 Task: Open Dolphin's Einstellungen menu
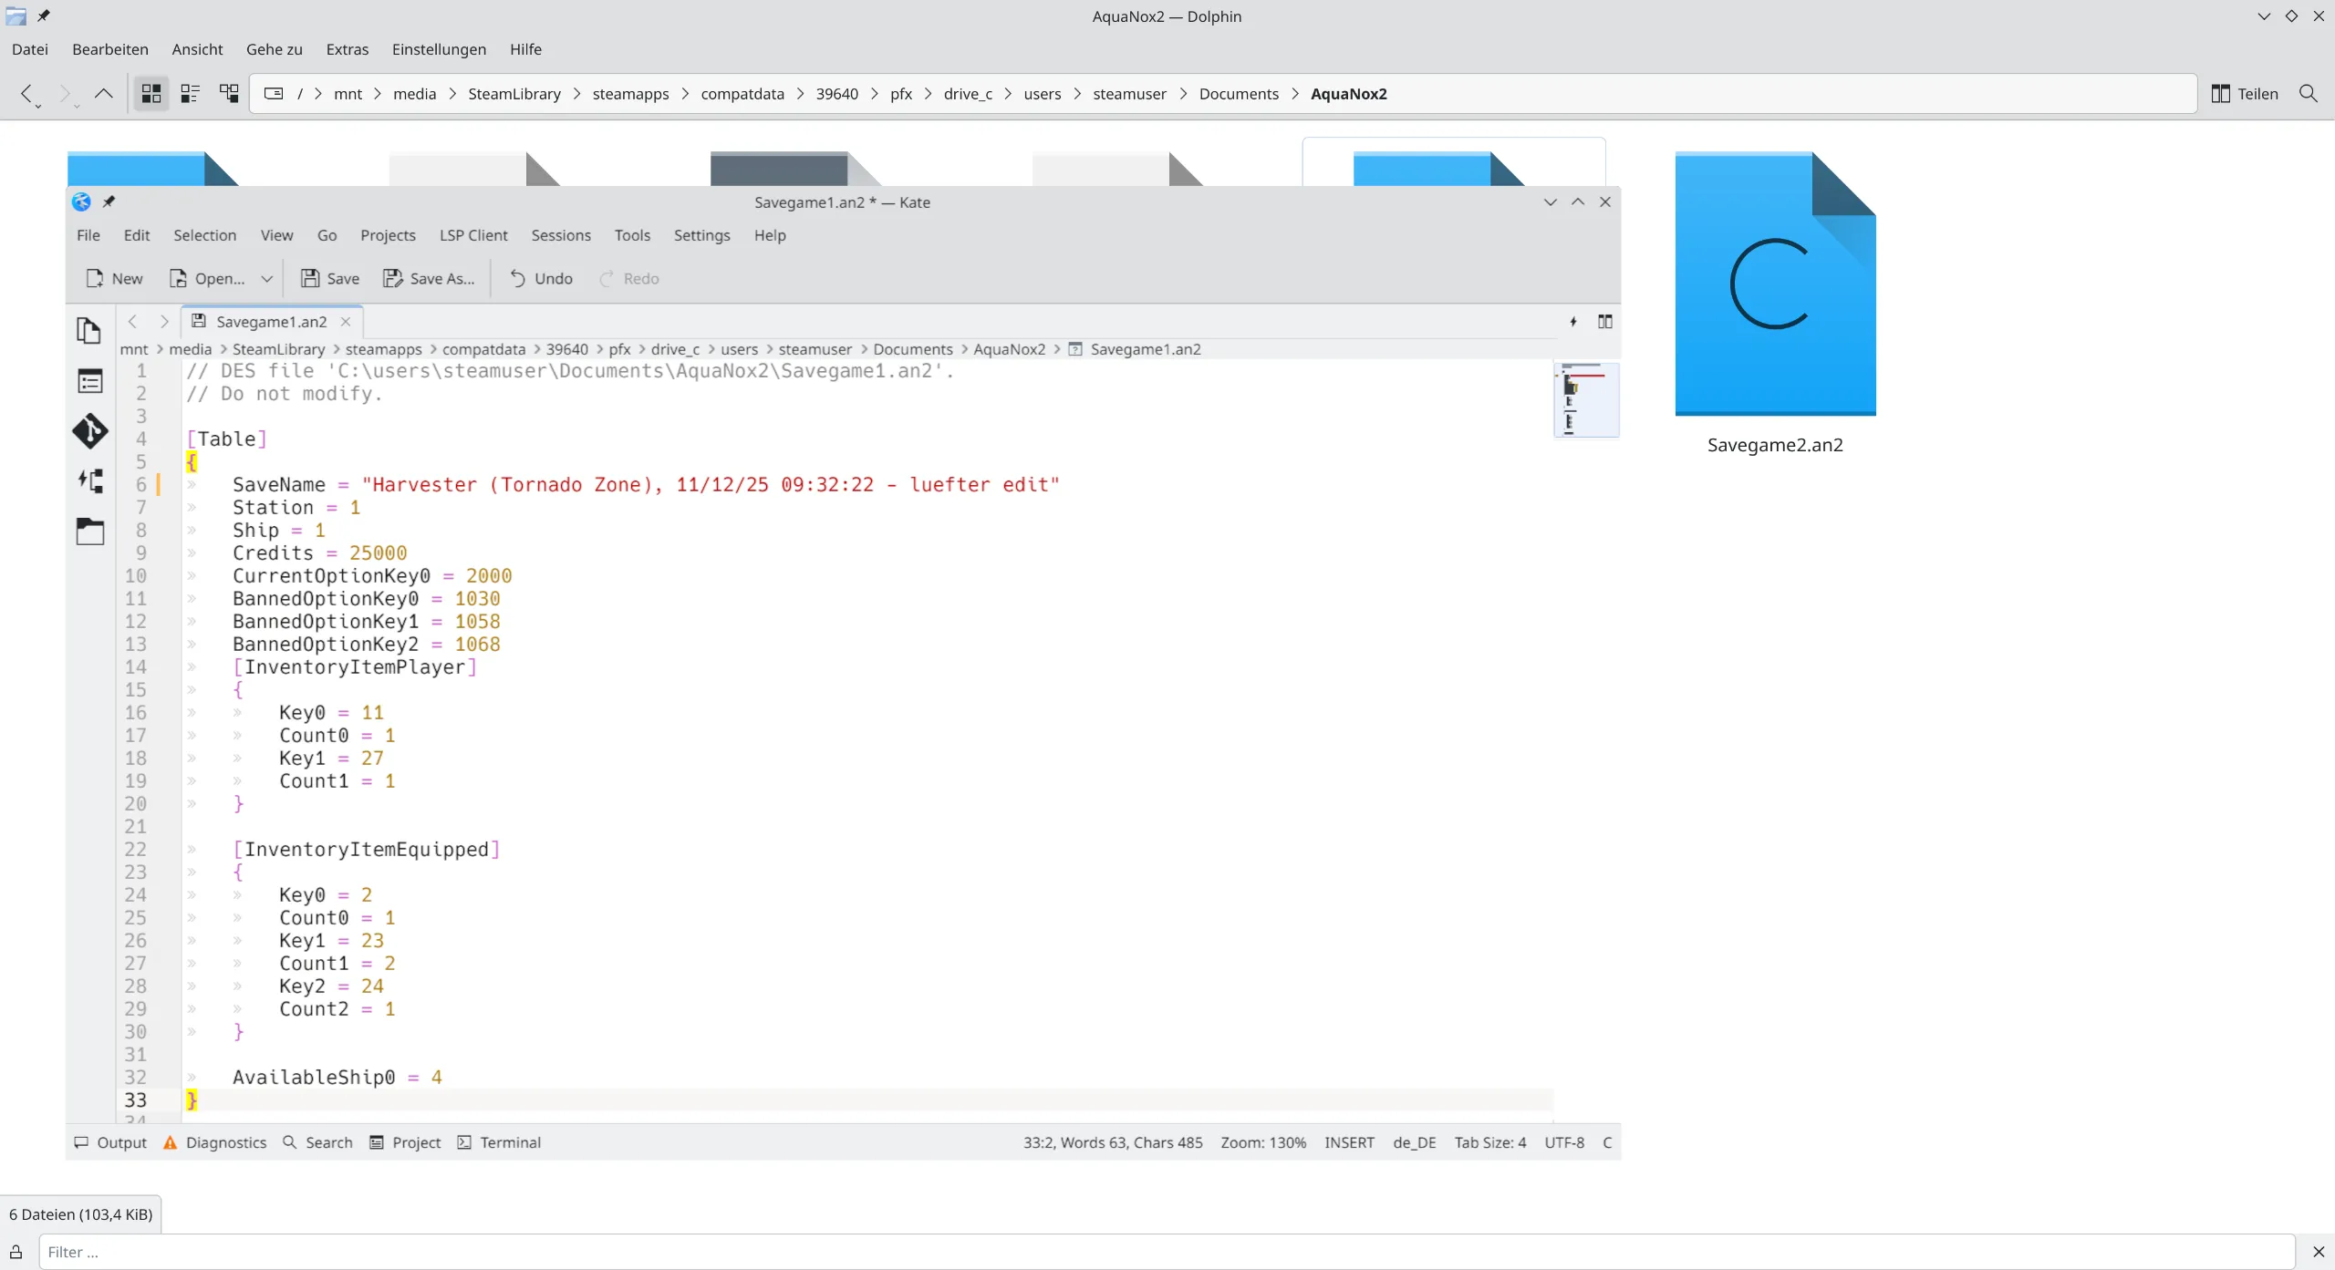tap(439, 49)
